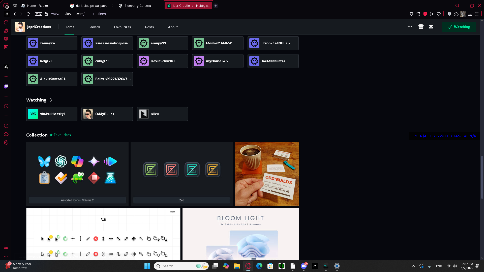
Task: Click the gift icon in profile header
Action: (x=421, y=27)
